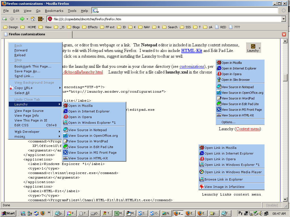Screen dimensions: 290x217
Task: Select View Source in WordPad submenu item
Action: tap(94, 141)
